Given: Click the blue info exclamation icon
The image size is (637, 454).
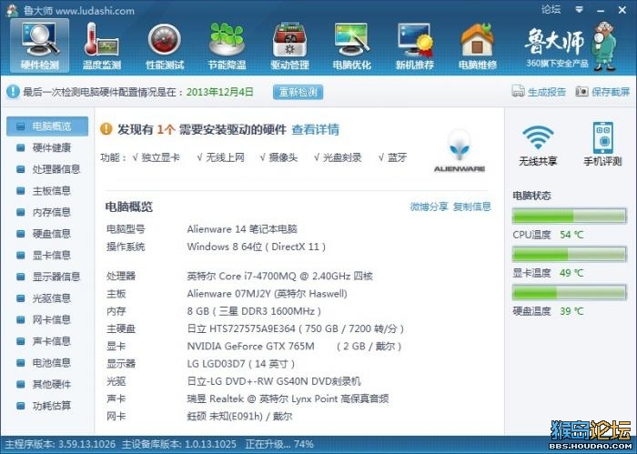Looking at the screenshot, I should click(13, 91).
